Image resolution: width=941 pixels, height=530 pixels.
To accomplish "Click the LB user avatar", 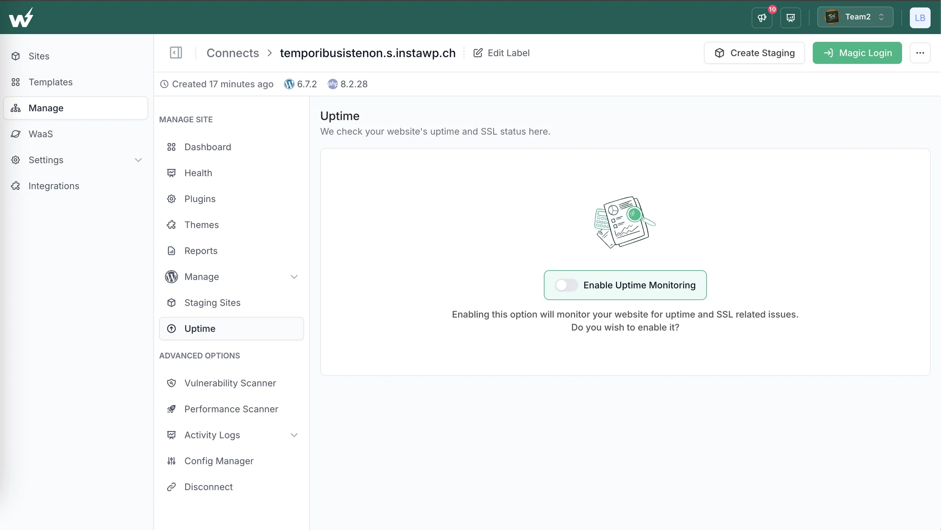I will tap(920, 18).
